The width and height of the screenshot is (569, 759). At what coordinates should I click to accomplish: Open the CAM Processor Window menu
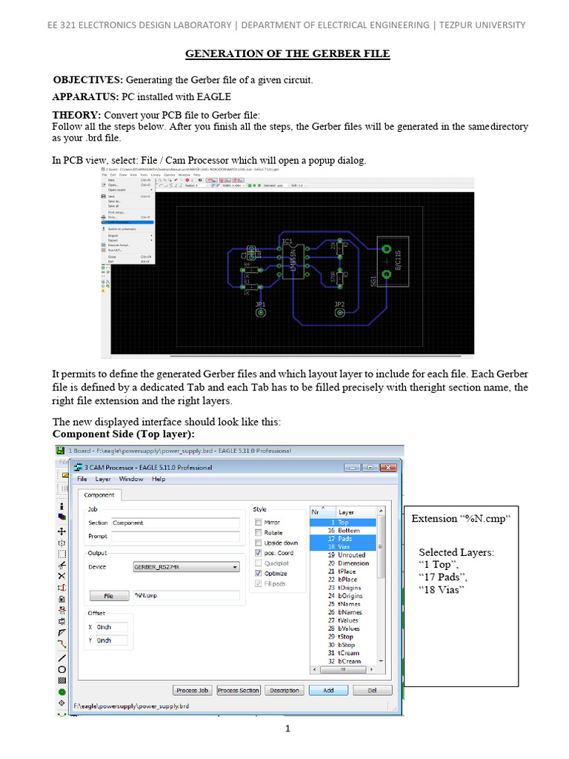click(131, 479)
